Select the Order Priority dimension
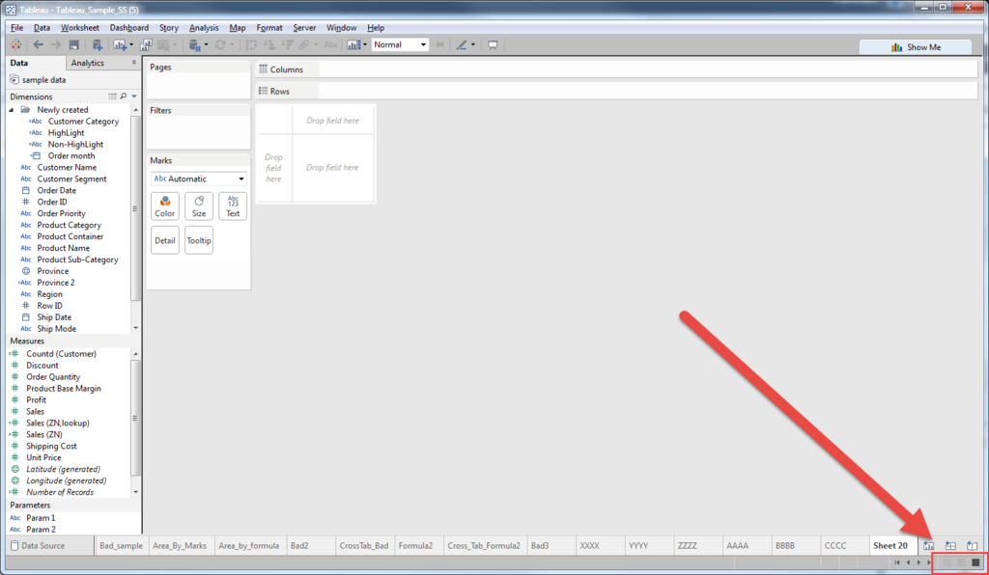This screenshot has height=575, width=989. (x=61, y=213)
